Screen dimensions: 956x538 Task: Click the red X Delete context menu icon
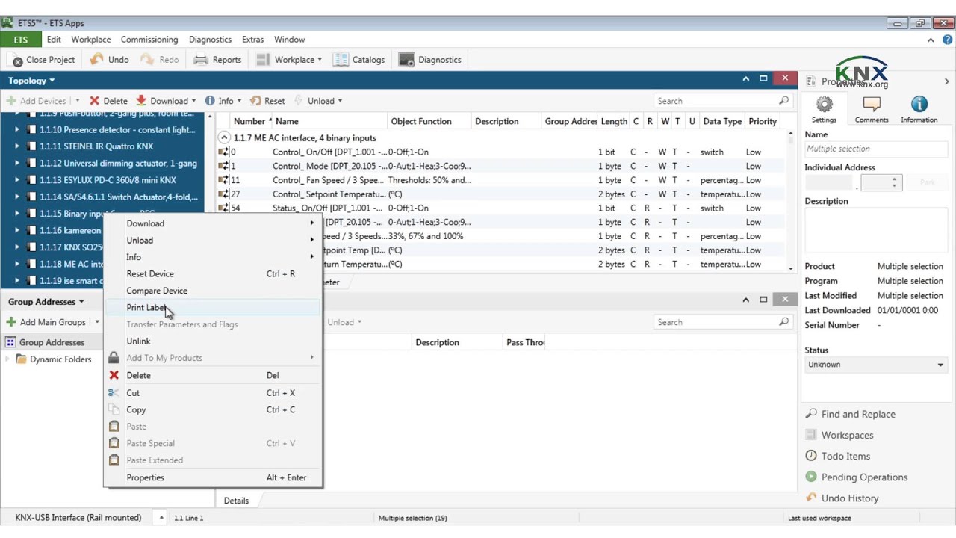pos(114,375)
